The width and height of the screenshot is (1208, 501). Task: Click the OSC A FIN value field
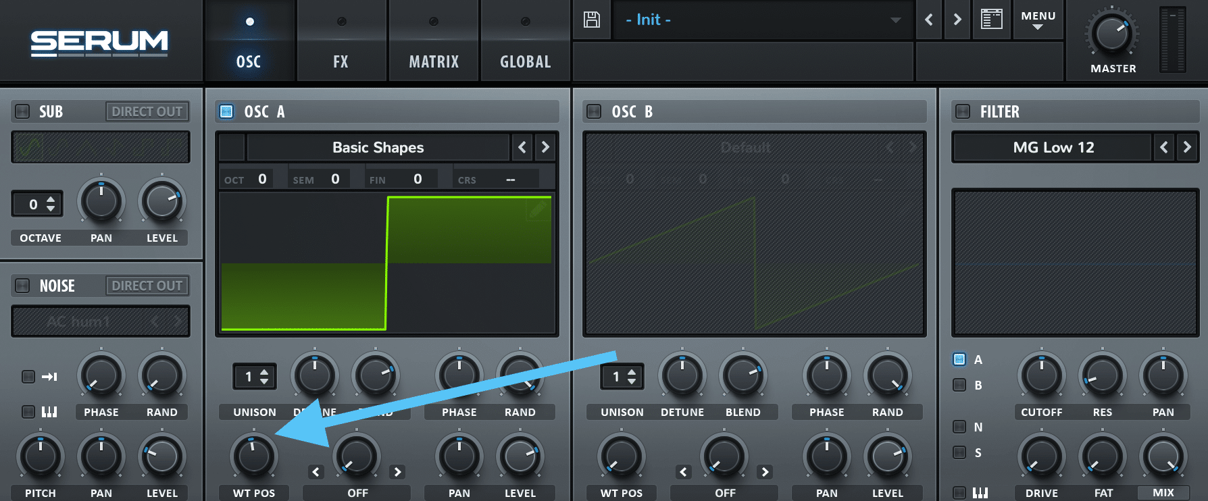coord(418,179)
